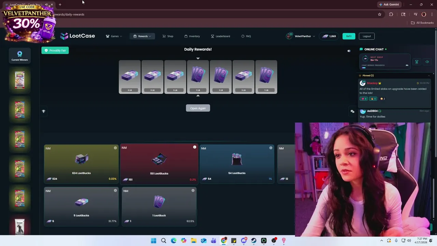Click the emoji reaction with count 2
The height and width of the screenshot is (246, 437).
(382, 99)
